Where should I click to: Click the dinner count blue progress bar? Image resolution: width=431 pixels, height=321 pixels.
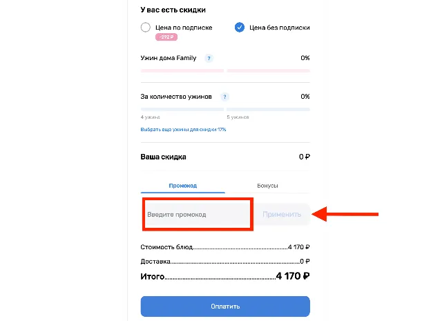pyautogui.click(x=225, y=109)
